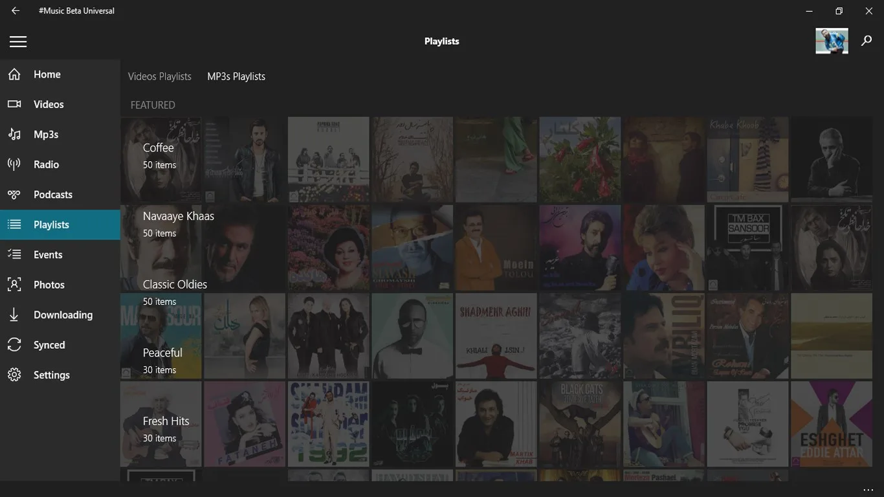Click the Khabe Khoob album cover
Viewport: 884px width, 497px height.
pyautogui.click(x=747, y=159)
